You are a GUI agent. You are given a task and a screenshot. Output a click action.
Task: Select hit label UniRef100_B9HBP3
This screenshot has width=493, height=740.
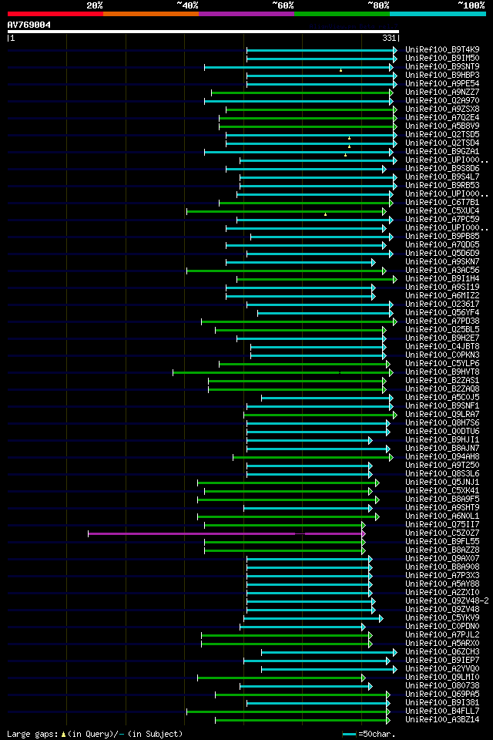click(x=442, y=75)
